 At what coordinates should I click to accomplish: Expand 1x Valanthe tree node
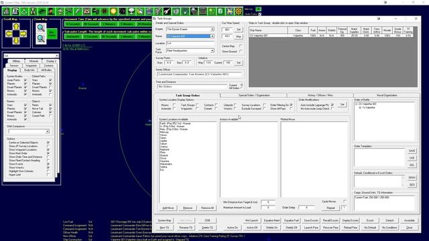click(x=361, y=108)
